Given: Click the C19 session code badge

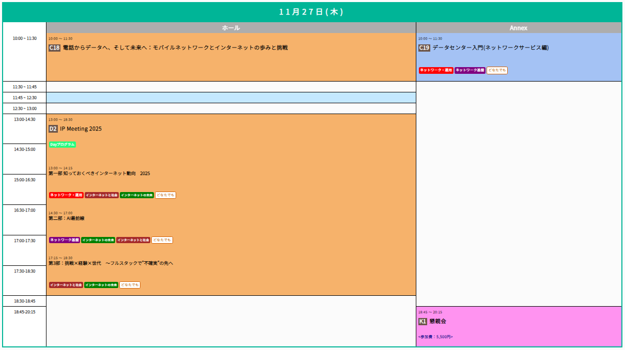Looking at the screenshot, I should point(424,48).
